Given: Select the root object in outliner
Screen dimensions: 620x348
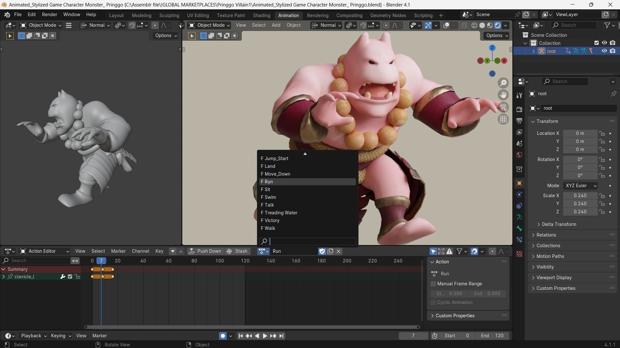Looking at the screenshot, I should (x=551, y=51).
